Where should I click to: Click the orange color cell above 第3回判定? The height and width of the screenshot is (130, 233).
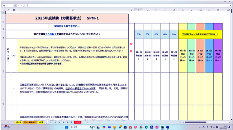coord(200,26)
